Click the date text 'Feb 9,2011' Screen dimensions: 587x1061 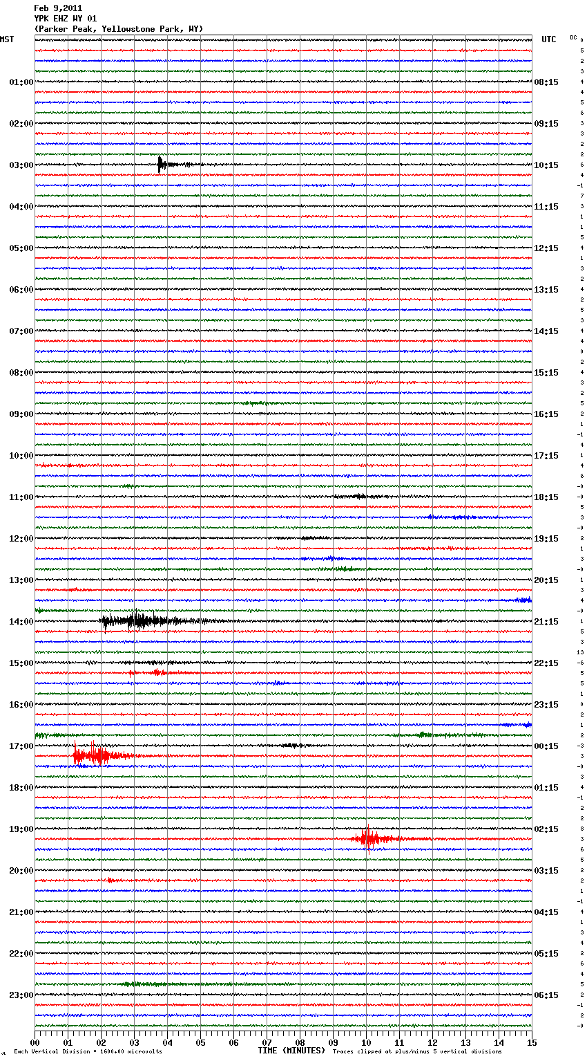[58, 8]
